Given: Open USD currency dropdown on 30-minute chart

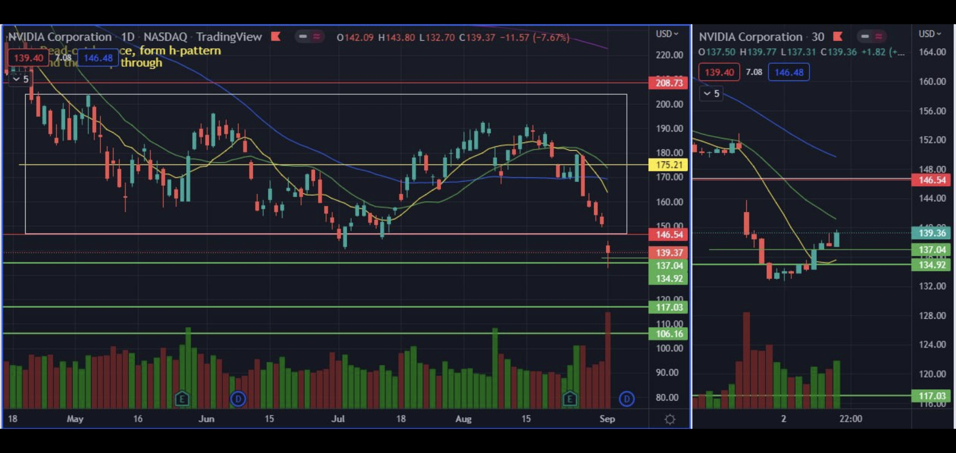Looking at the screenshot, I should [x=930, y=34].
